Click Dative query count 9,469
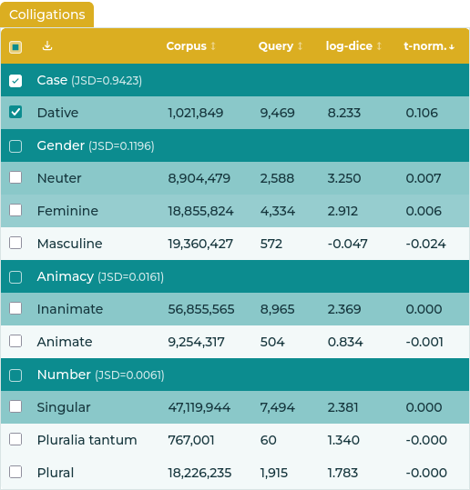The width and height of the screenshot is (470, 490). [278, 113]
